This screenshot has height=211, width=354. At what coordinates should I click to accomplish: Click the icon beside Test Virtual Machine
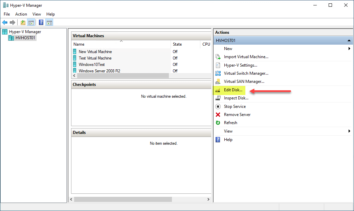tap(75, 58)
